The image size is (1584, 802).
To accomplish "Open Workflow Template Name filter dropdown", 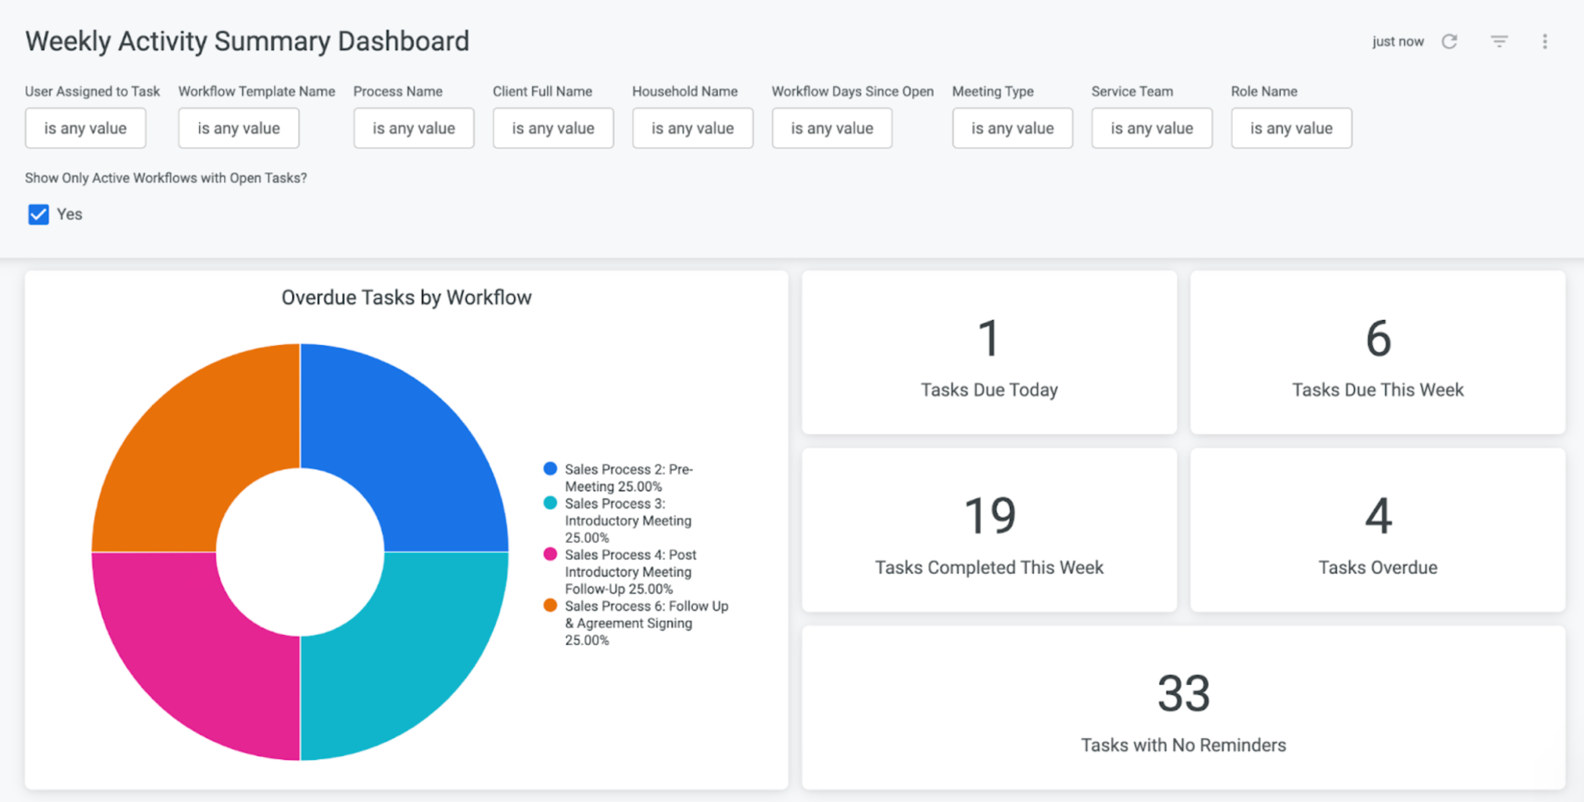I will 238,128.
